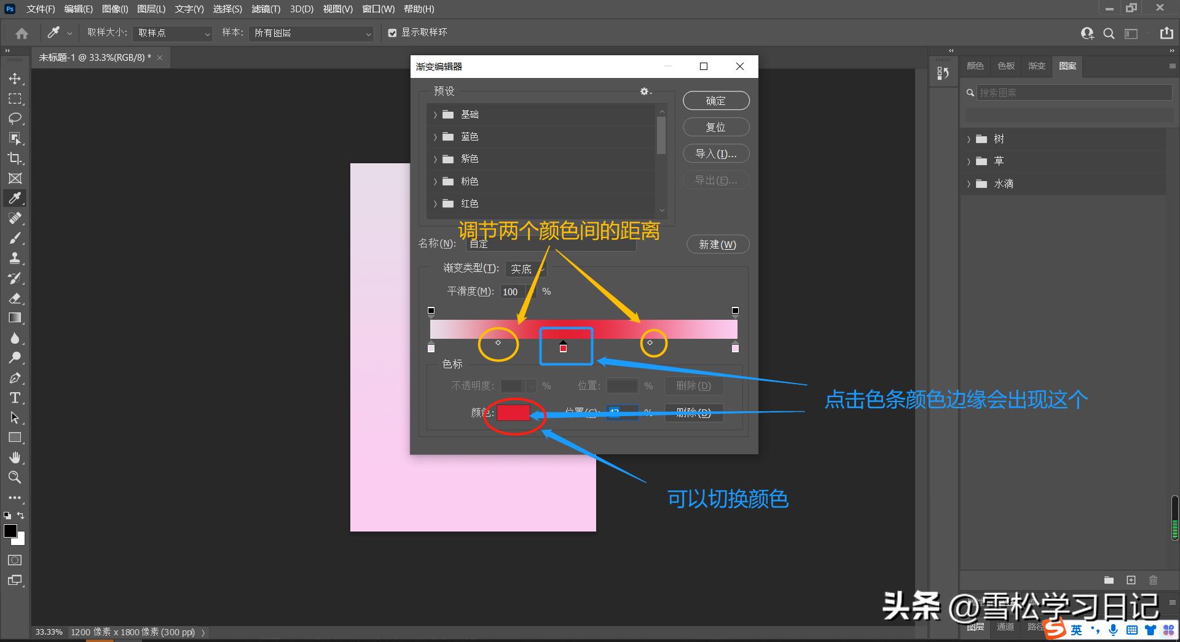Toggle the 显示取样环 checkbox
Image resolution: width=1180 pixels, height=642 pixels.
[393, 33]
